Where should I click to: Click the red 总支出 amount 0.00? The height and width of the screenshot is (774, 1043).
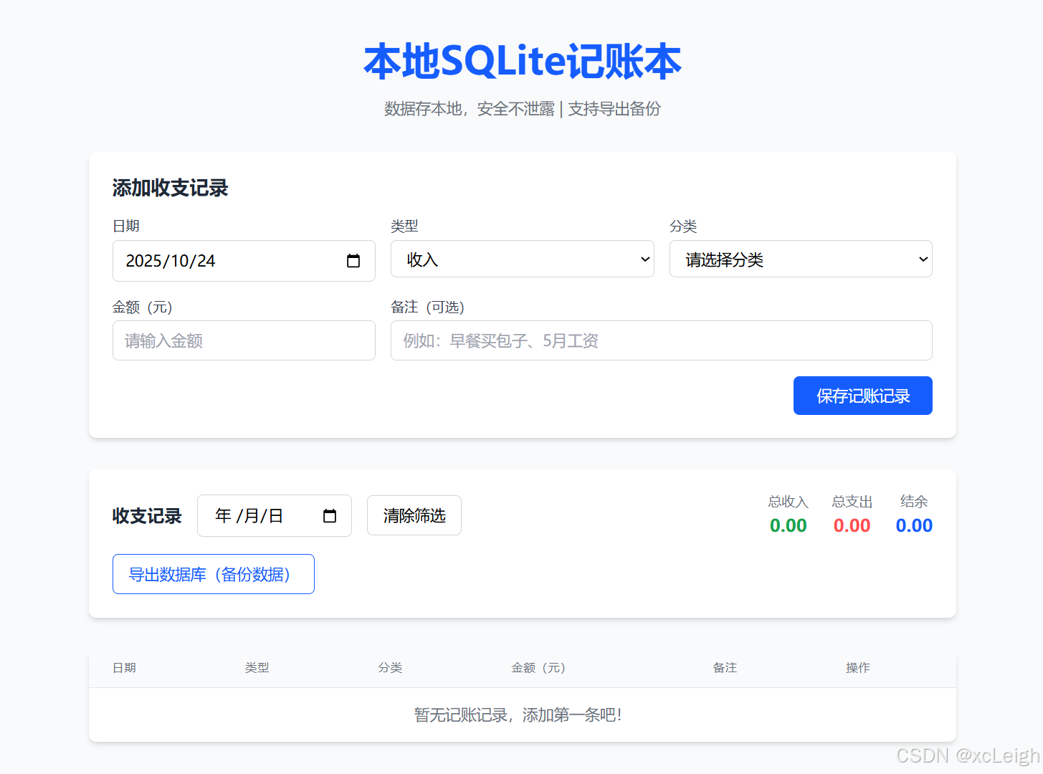[851, 525]
